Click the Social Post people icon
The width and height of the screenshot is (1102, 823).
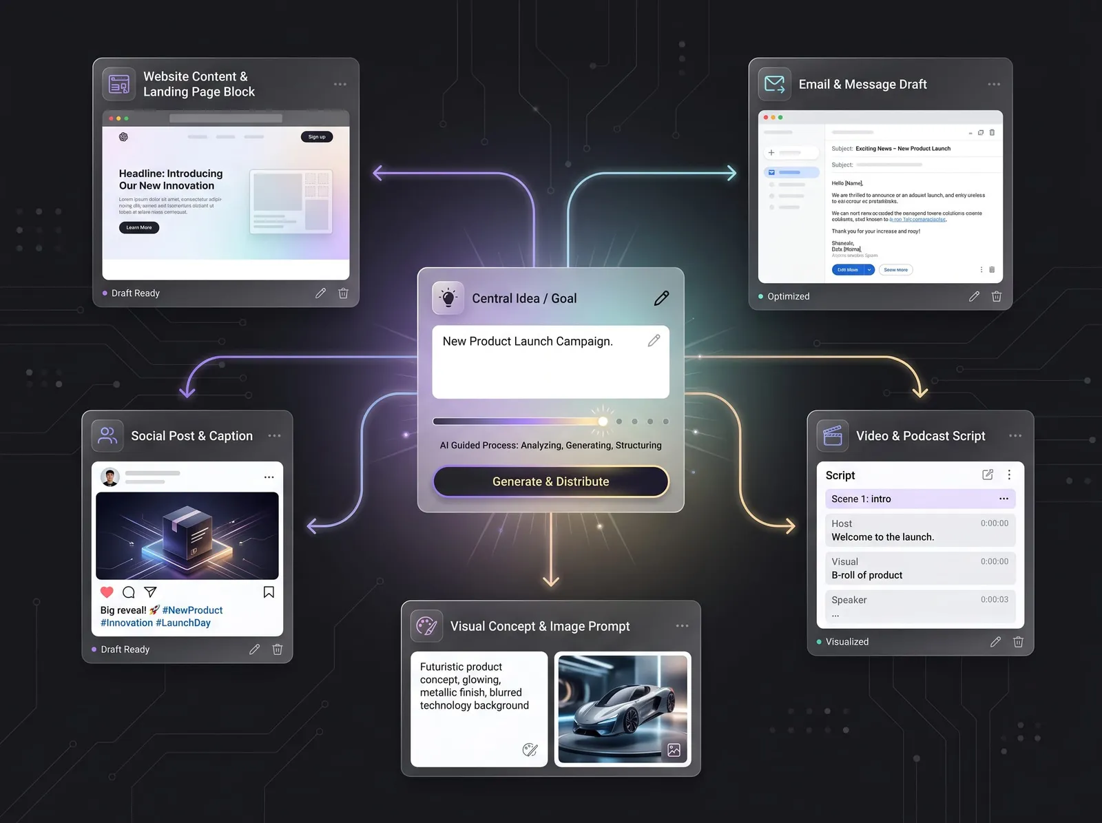pyautogui.click(x=107, y=436)
